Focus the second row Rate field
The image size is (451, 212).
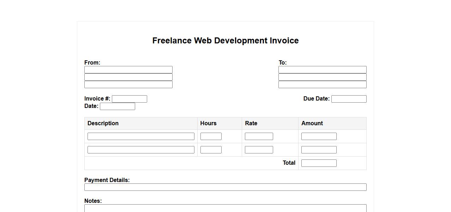tap(259, 150)
